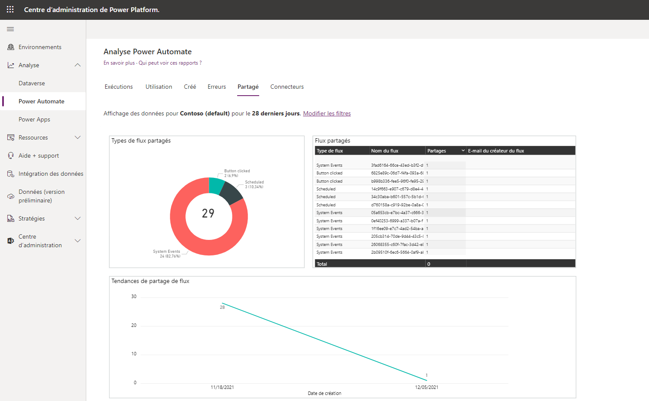Click the 11/18/2021 axis date label

[x=222, y=387]
